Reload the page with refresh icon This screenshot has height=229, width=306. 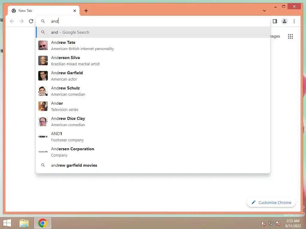click(31, 21)
